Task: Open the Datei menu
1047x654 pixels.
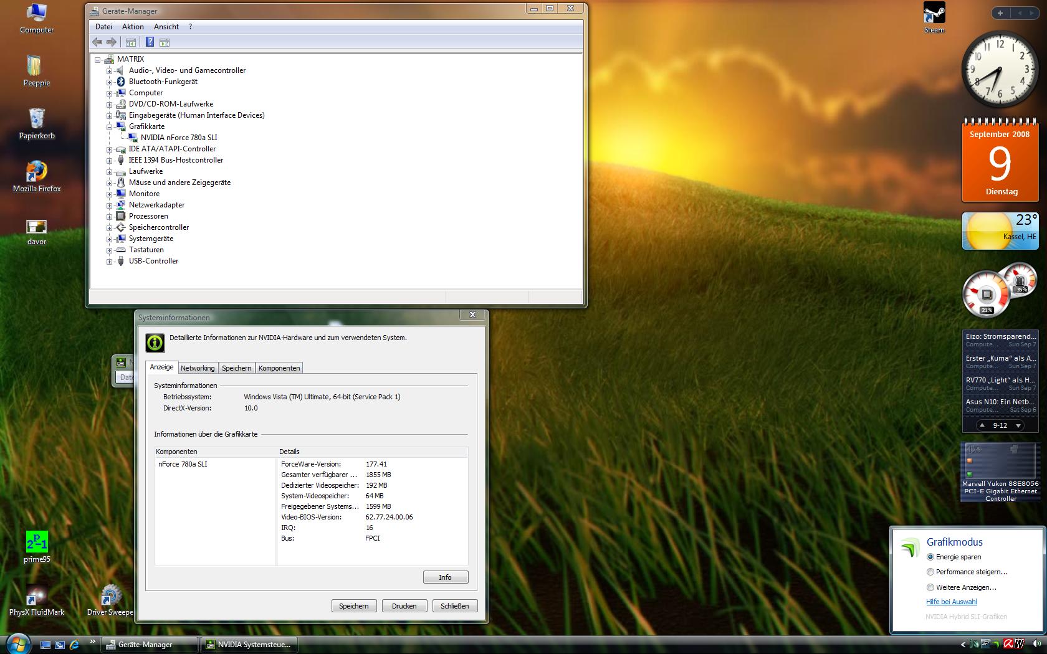Action: [x=103, y=27]
